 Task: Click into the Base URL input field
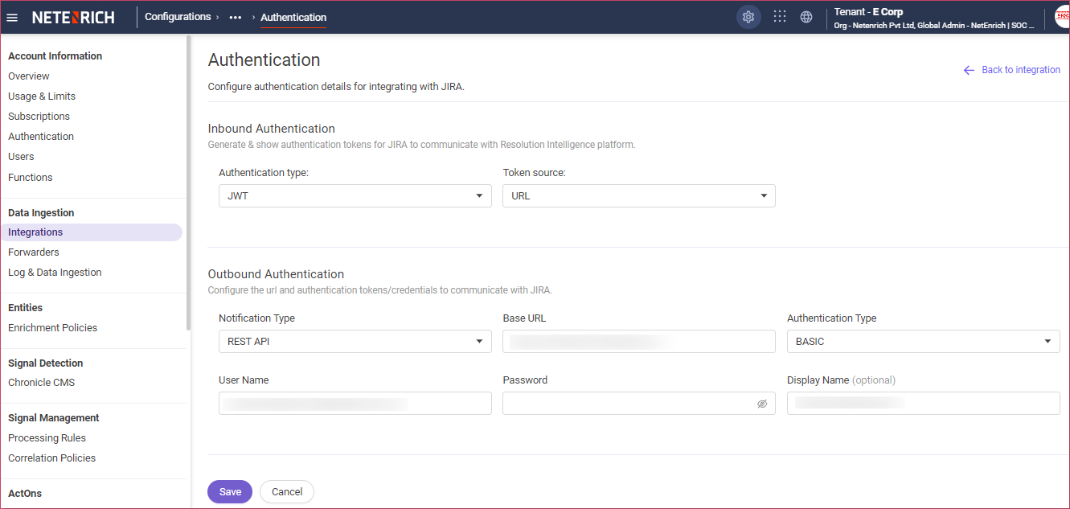[638, 341]
